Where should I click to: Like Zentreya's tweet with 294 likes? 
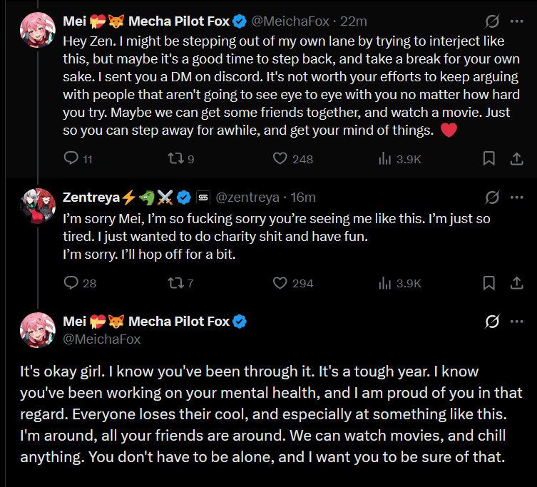click(281, 282)
